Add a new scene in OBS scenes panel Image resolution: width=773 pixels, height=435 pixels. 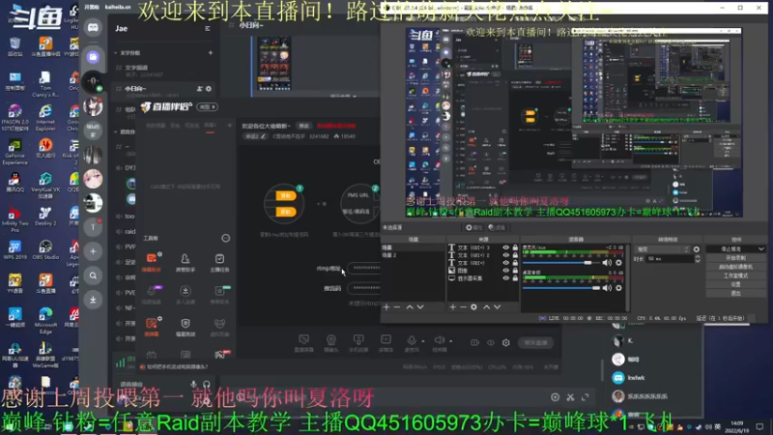pos(386,306)
